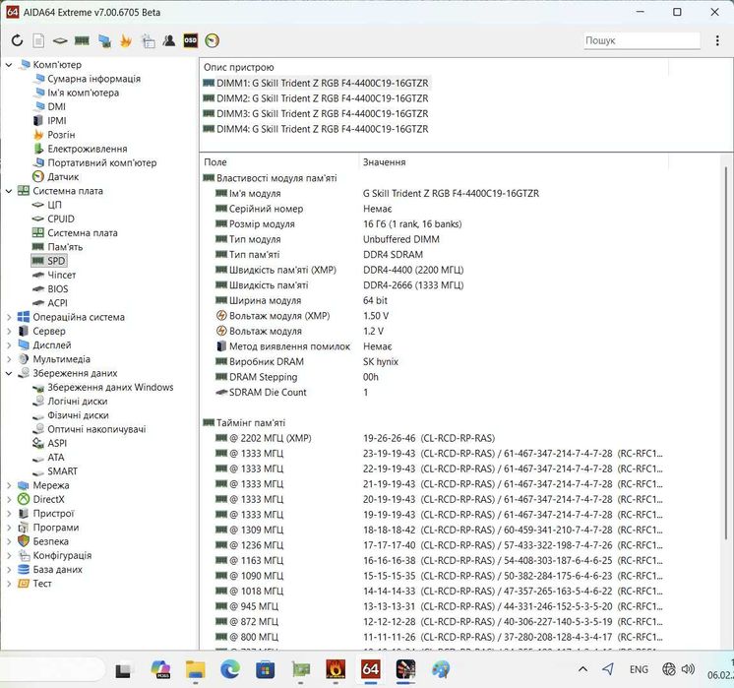Select the Виробник DRAM row
Image resolution: width=734 pixels, height=688 pixels.
tap(433, 362)
